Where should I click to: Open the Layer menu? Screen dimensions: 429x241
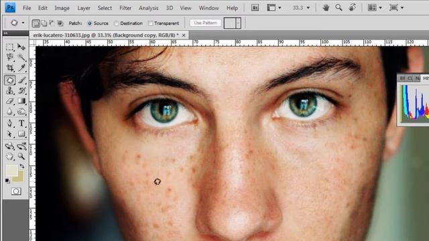click(x=84, y=8)
